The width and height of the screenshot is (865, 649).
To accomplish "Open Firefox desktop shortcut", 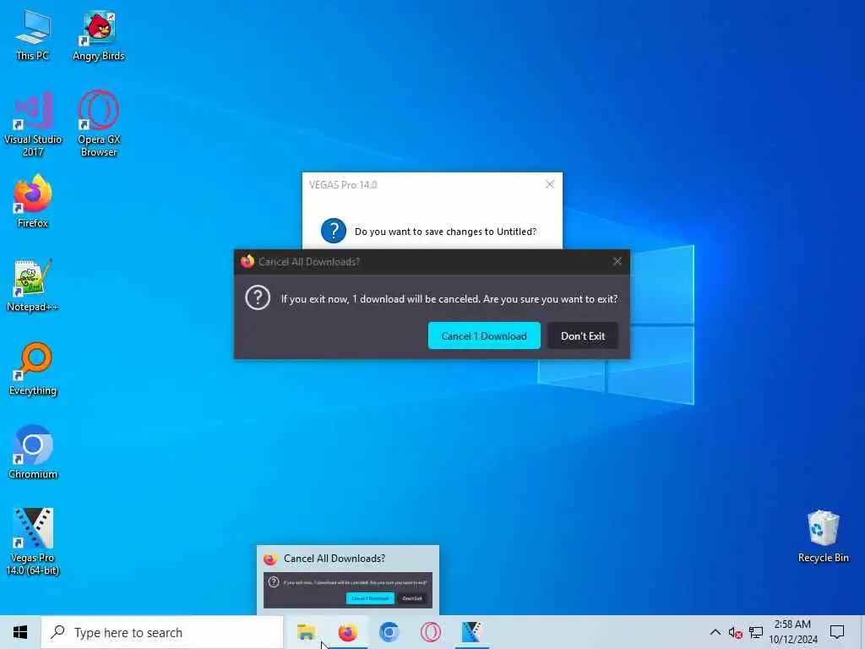I will pyautogui.click(x=33, y=201).
